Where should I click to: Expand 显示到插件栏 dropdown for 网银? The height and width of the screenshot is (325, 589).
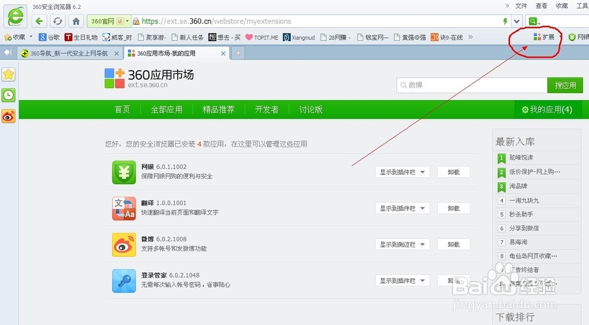(402, 173)
